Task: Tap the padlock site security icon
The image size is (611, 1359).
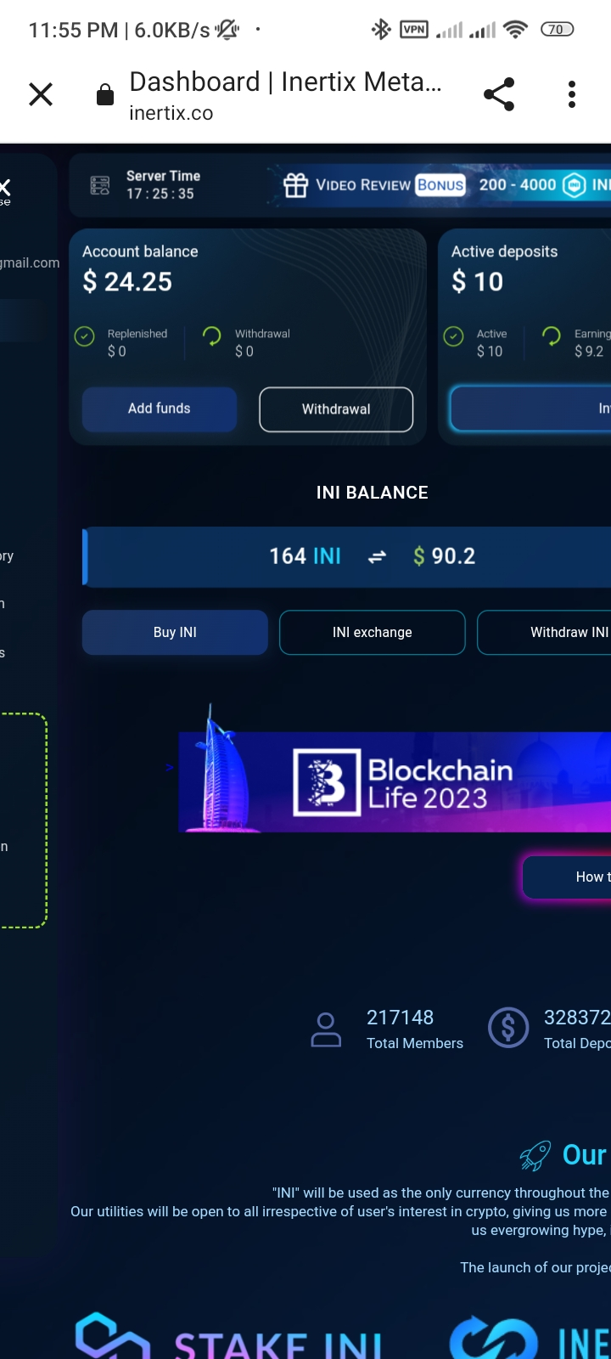Action: pyautogui.click(x=105, y=94)
